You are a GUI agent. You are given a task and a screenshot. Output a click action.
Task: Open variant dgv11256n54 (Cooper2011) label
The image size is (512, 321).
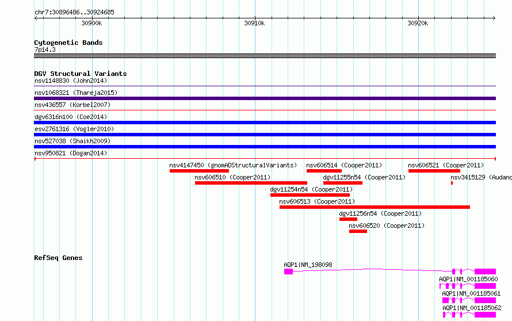[x=380, y=213]
